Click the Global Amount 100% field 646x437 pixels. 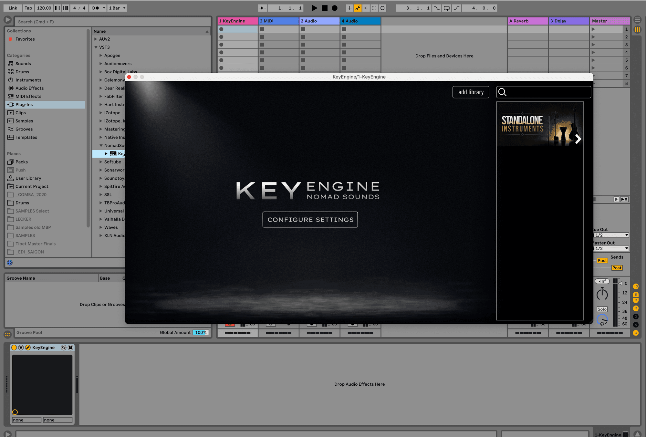pyautogui.click(x=201, y=333)
